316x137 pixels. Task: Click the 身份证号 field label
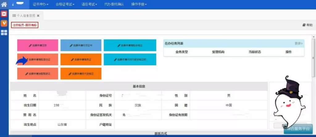pos(106,96)
